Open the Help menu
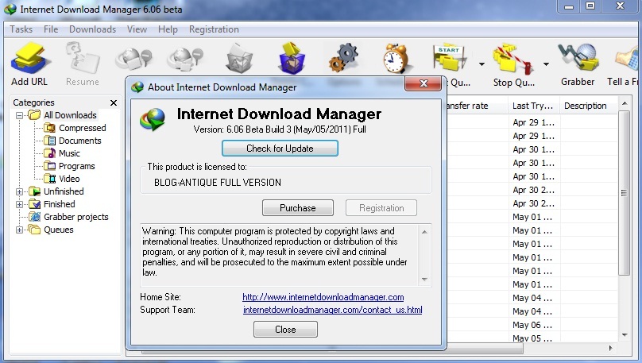The image size is (642, 363). (168, 29)
